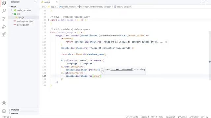Open the feedback icon in status bar
The image size is (211, 118).
click(x=202, y=117)
